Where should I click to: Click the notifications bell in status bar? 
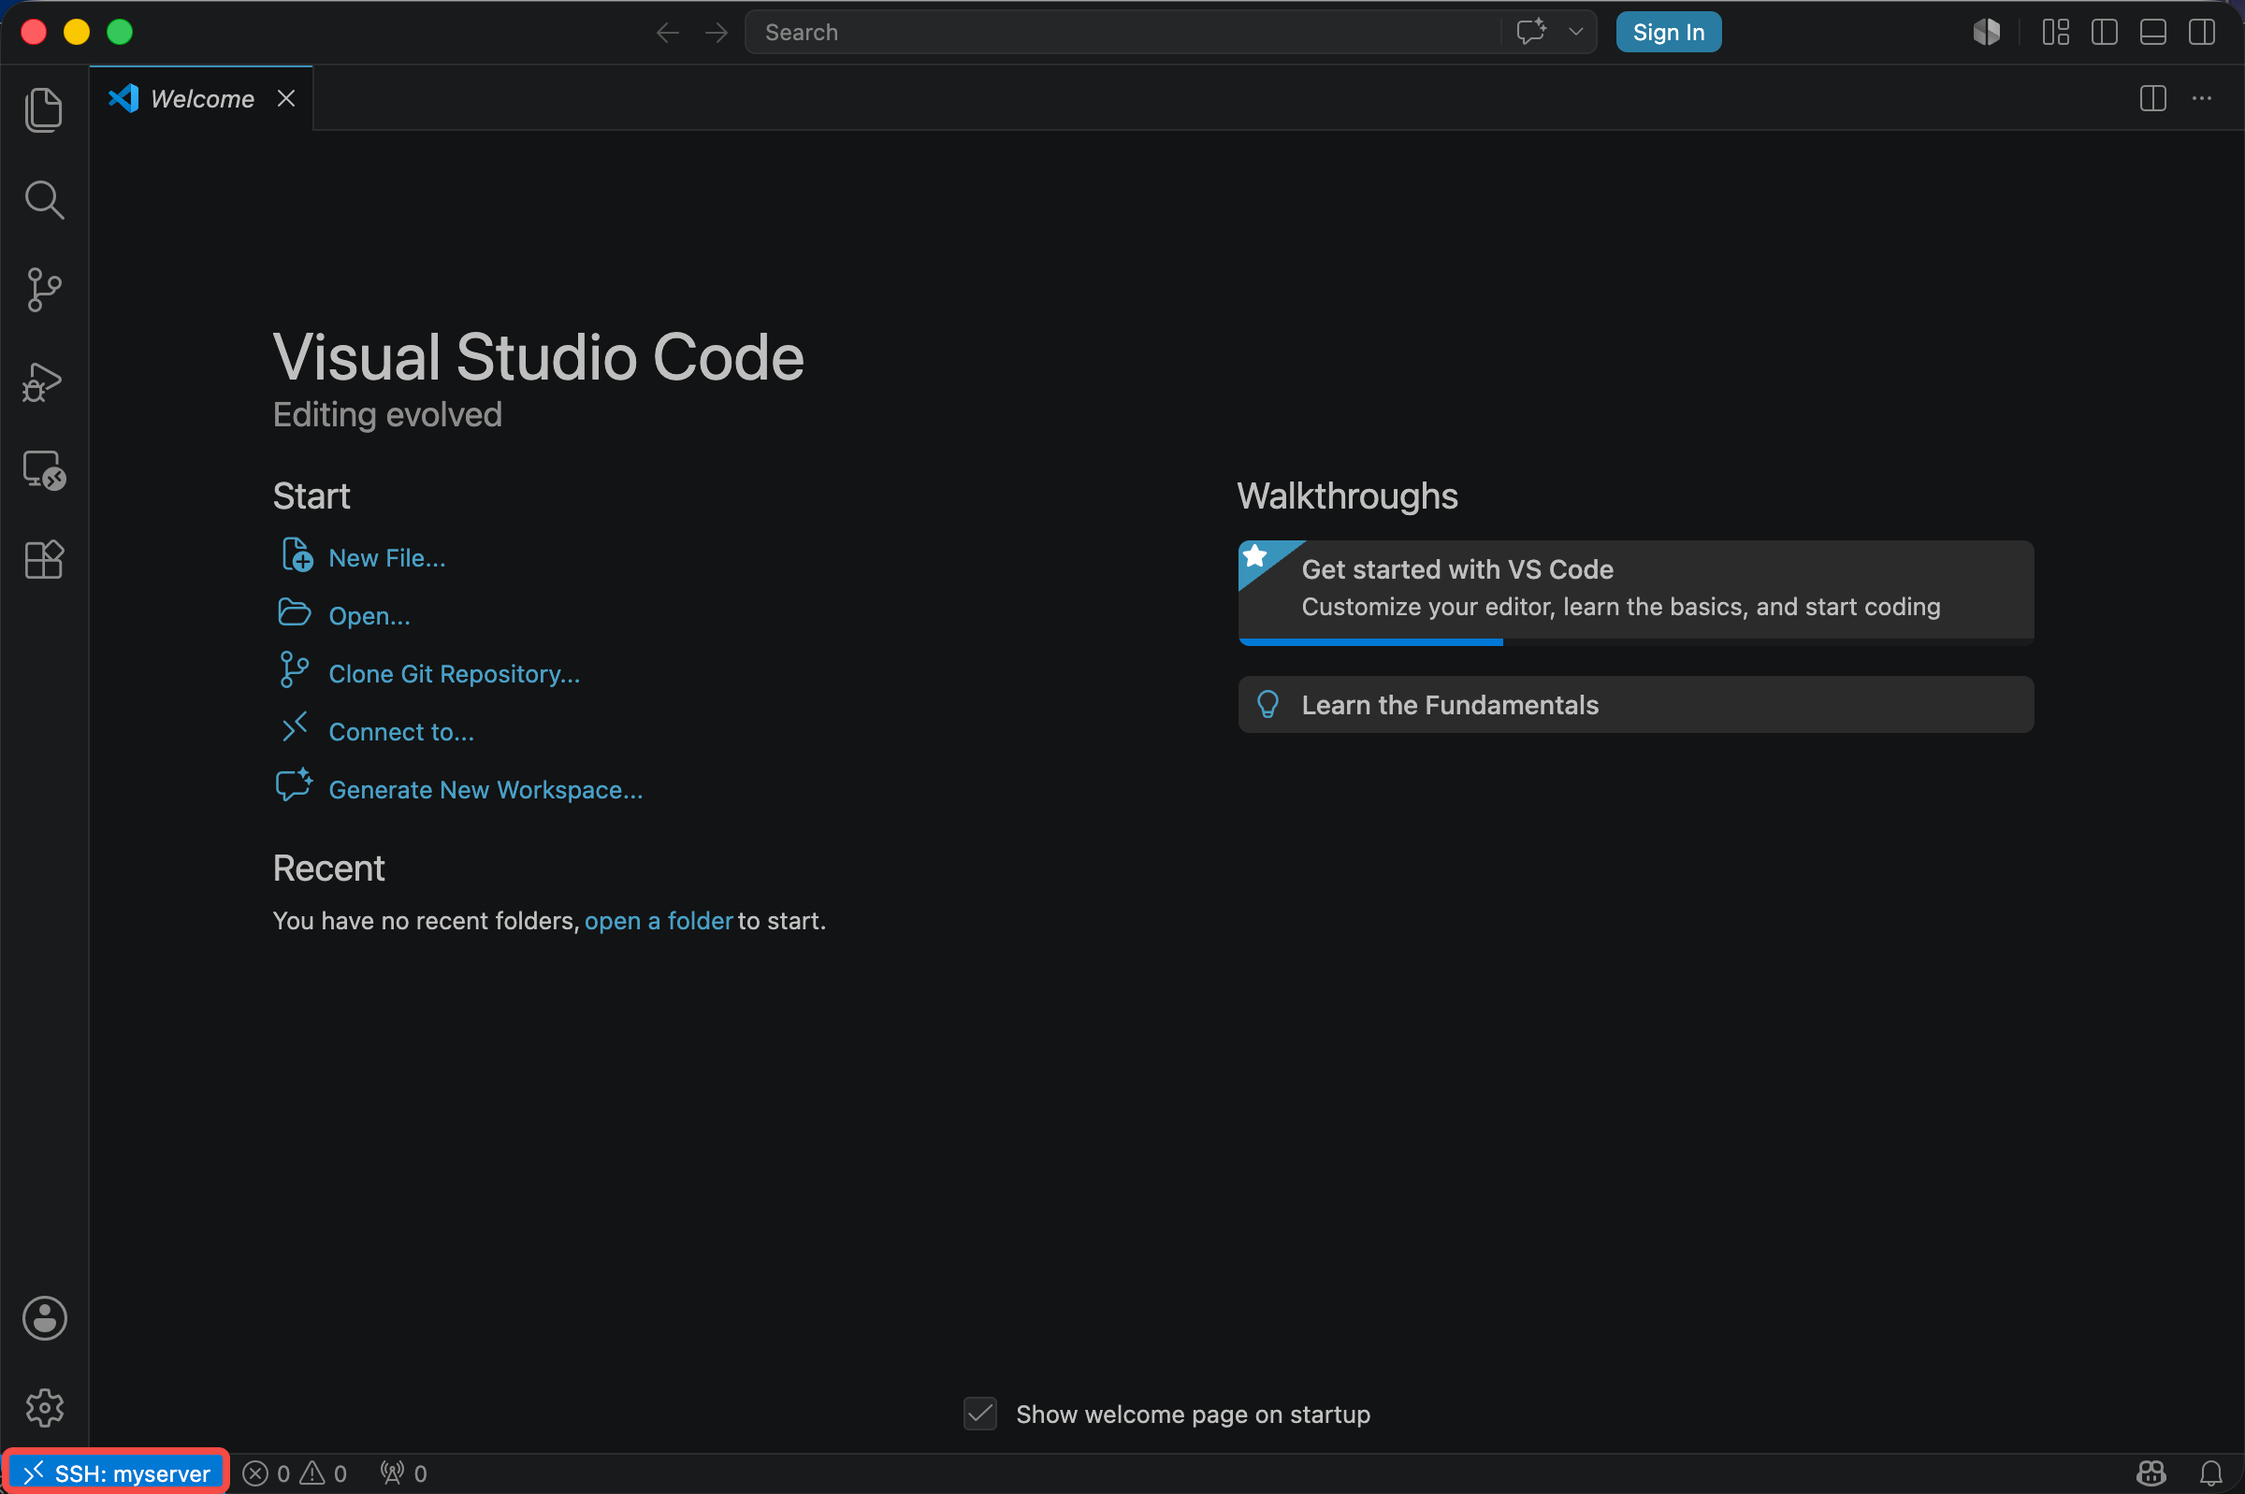pyautogui.click(x=2211, y=1473)
